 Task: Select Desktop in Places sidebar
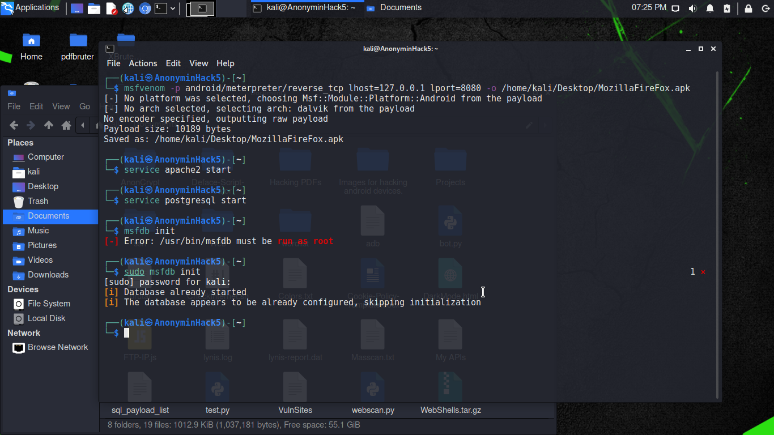point(50,186)
